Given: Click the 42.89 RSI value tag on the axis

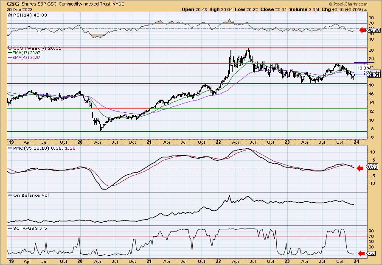Looking at the screenshot, I should tap(374, 31).
